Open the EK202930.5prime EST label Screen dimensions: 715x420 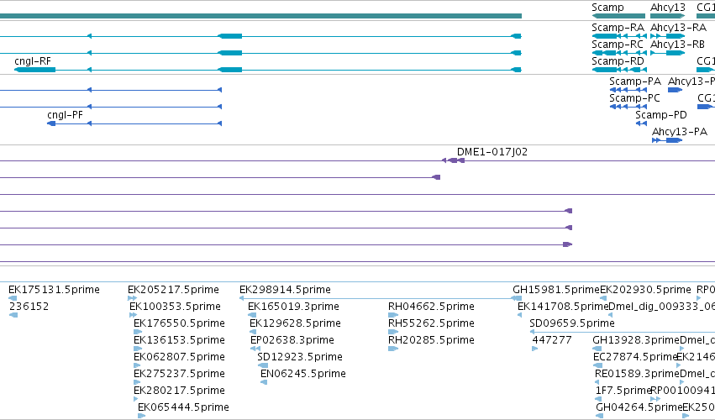tap(645, 290)
